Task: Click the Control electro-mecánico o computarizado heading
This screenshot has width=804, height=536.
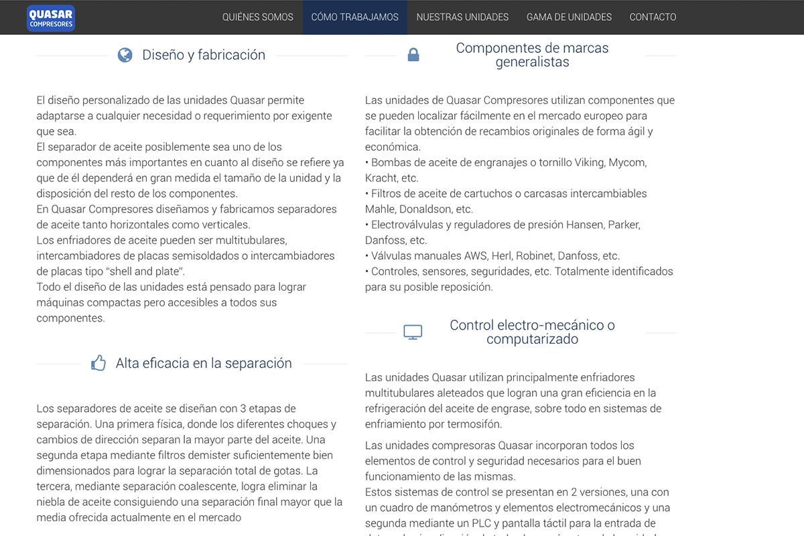Action: (532, 332)
